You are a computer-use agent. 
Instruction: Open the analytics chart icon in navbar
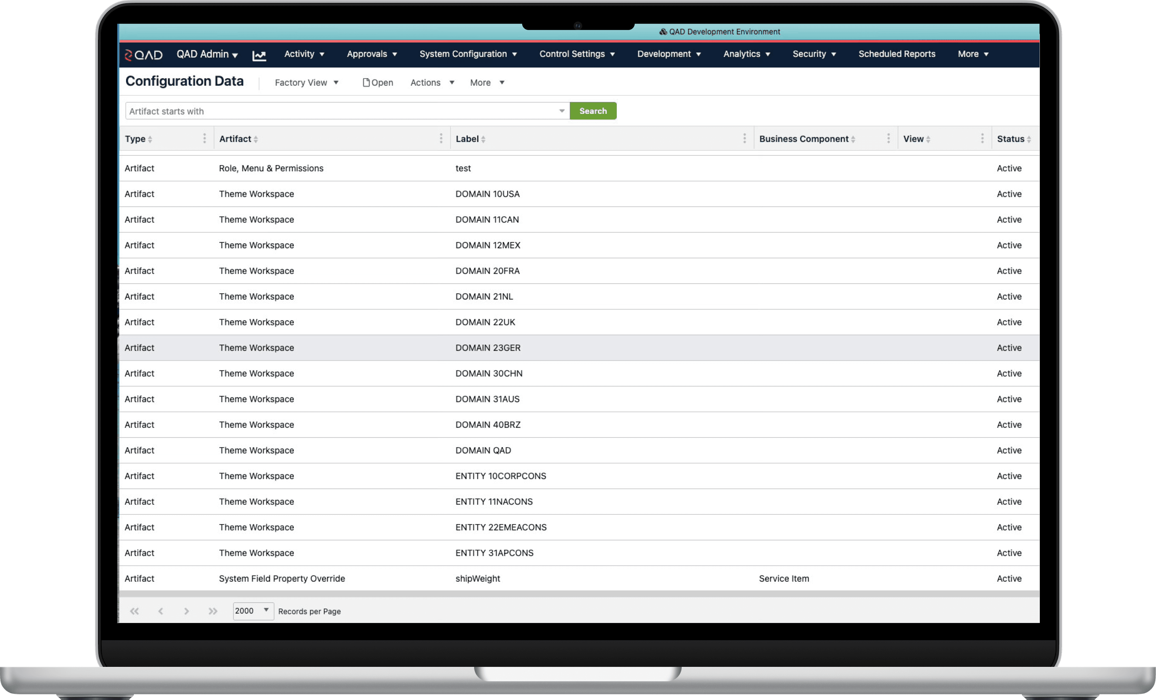[x=259, y=55]
